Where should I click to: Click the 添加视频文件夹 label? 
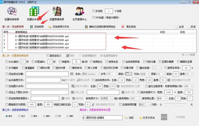point(61,27)
